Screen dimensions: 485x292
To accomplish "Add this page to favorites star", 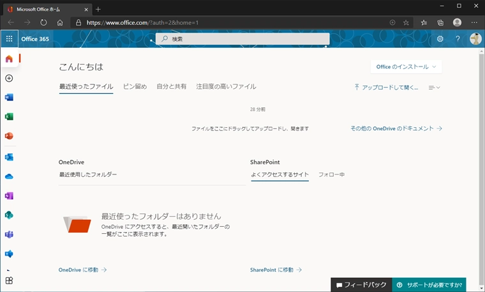I will 406,22.
